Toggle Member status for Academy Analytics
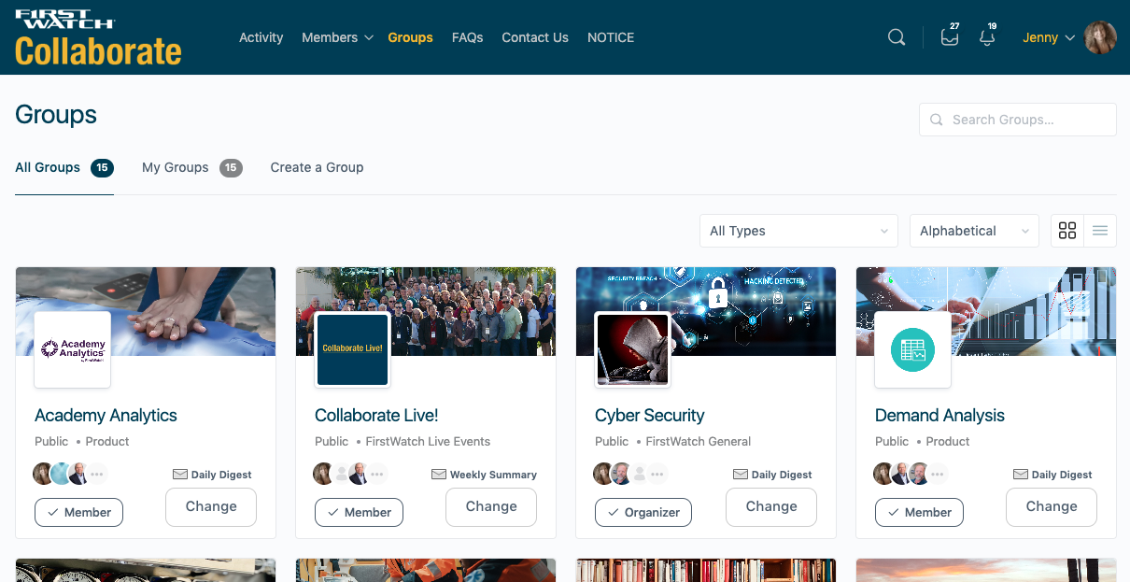The image size is (1130, 582). coord(78,512)
